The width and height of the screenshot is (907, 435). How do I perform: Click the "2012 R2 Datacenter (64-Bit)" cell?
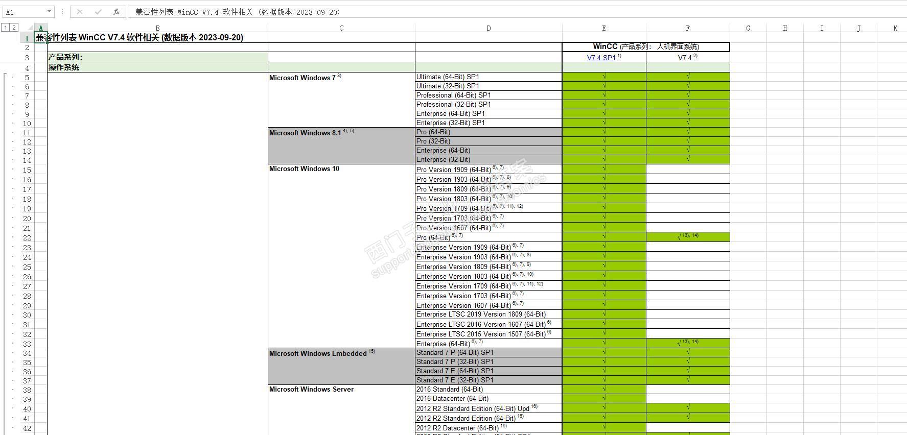coord(489,428)
